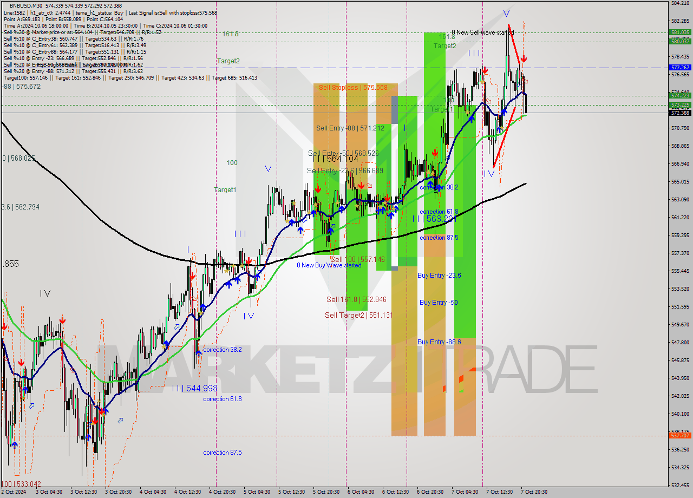693x498 pixels.
Task: Click the orange 537.707 price tag
Action: coord(681,435)
